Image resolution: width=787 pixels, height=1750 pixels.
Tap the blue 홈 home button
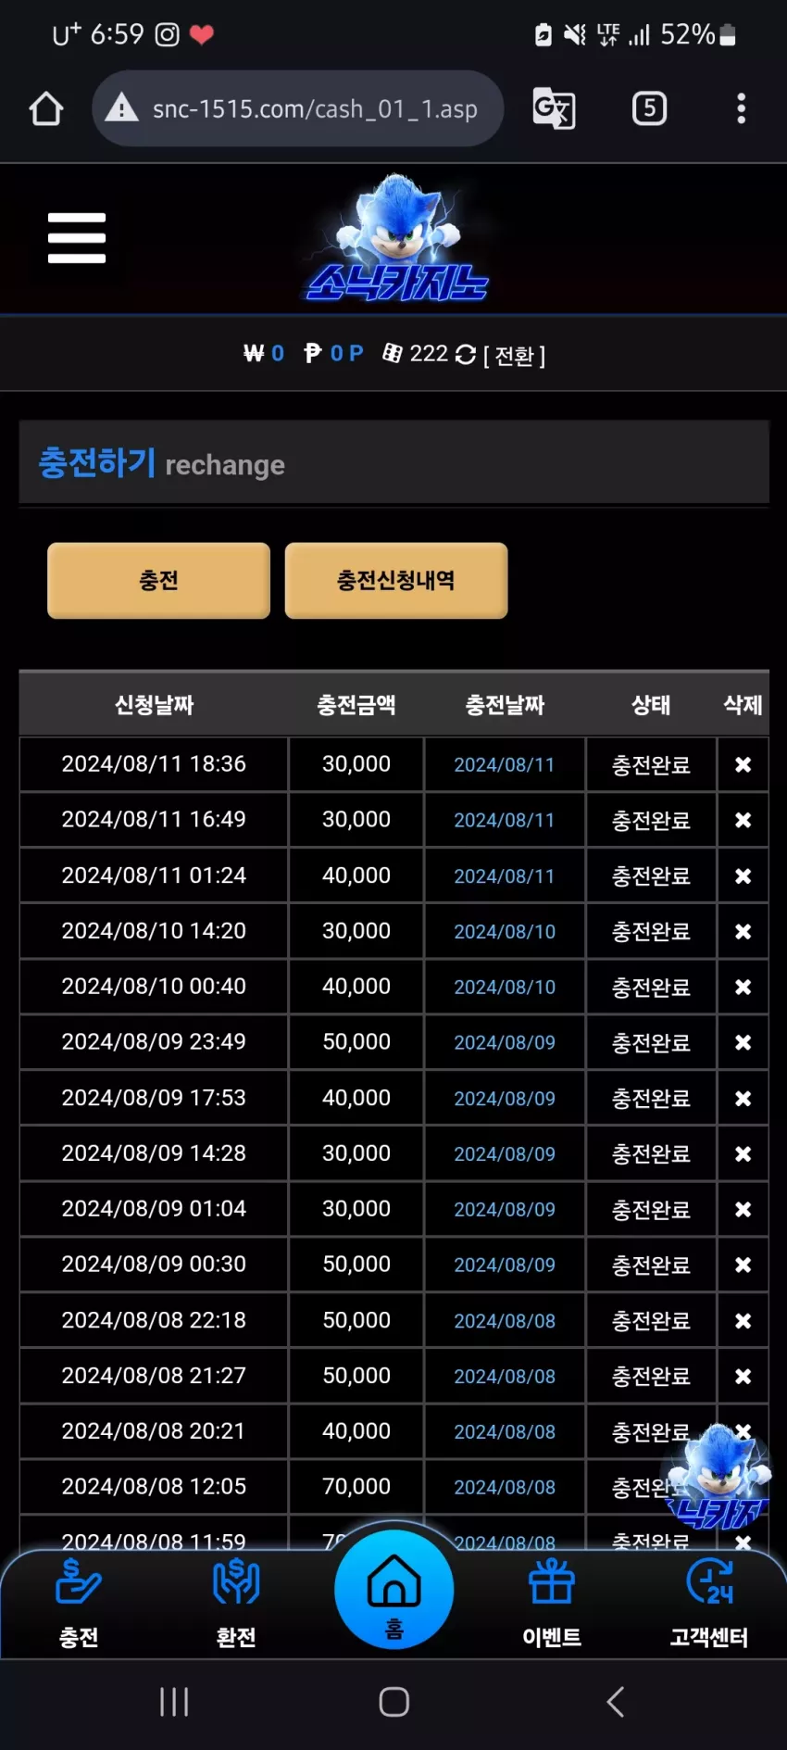[x=394, y=1589]
